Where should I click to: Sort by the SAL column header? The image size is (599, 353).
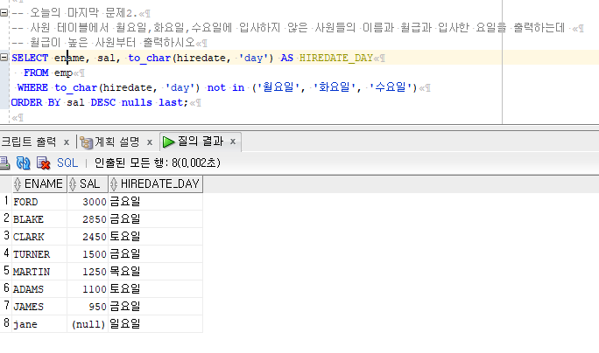pos(88,183)
